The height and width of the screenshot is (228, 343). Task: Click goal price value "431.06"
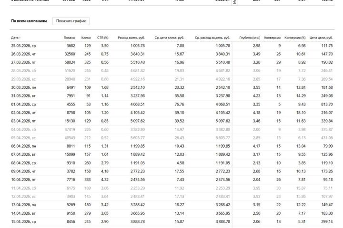327,138
